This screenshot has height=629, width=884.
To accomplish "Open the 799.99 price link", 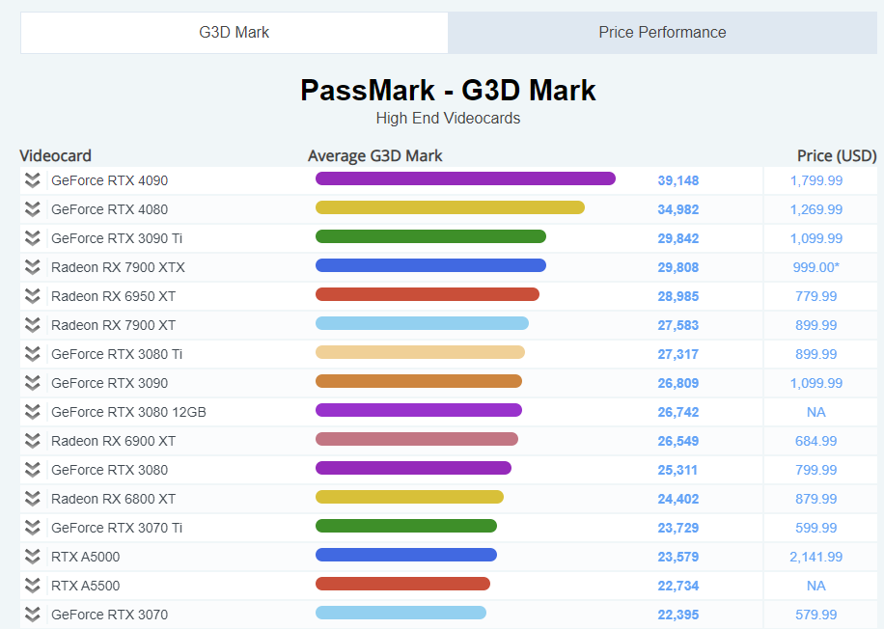I will 816,470.
